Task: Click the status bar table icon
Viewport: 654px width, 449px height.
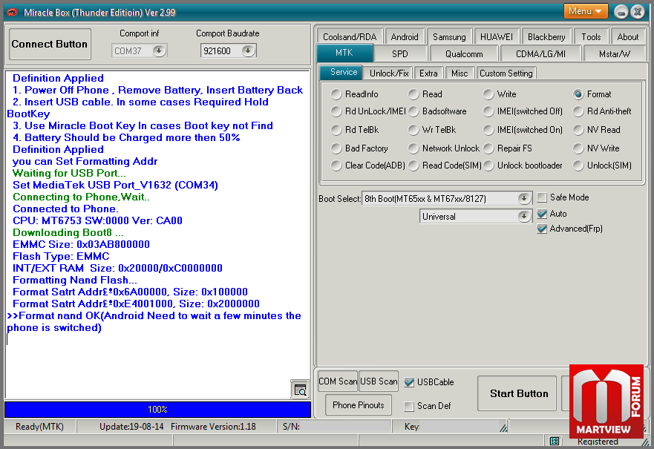Action: pos(555,441)
